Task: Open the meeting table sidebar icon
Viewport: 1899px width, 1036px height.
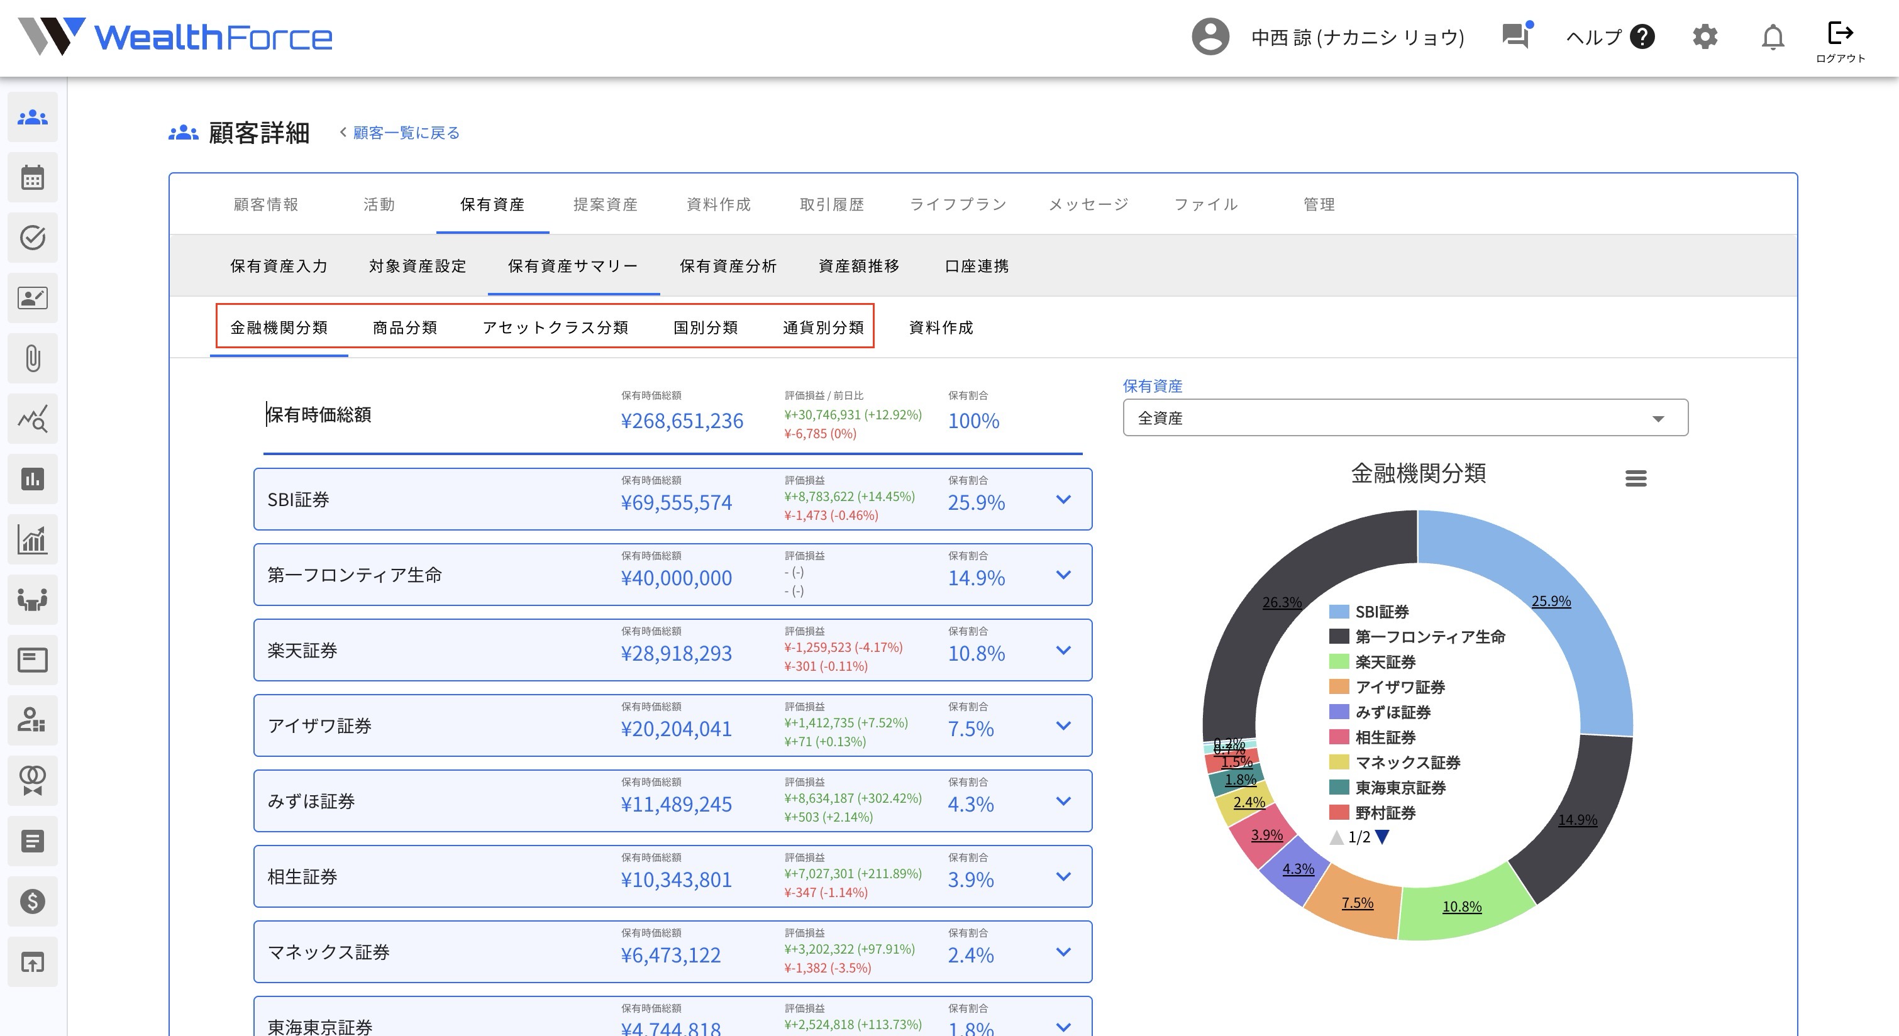Action: click(33, 600)
